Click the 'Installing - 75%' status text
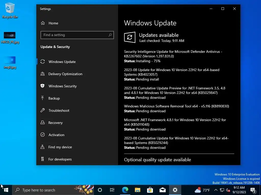Viewport: 261px width, 195px height. click(x=148, y=61)
